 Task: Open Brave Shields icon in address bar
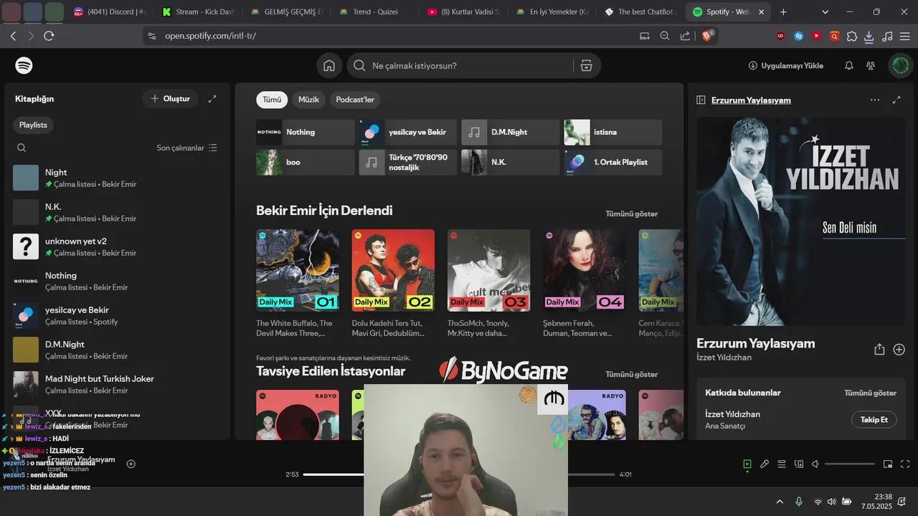point(707,36)
